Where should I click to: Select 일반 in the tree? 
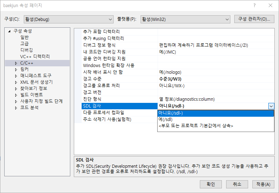coord(24,37)
